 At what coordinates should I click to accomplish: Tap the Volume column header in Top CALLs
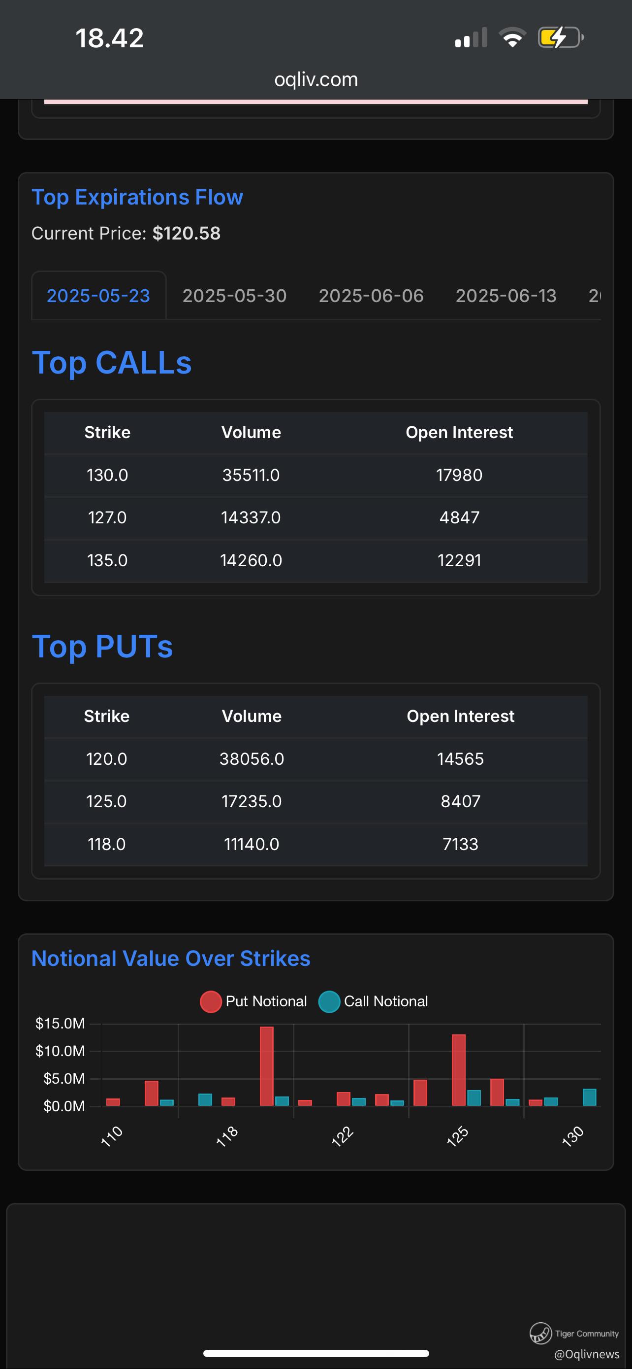251,433
